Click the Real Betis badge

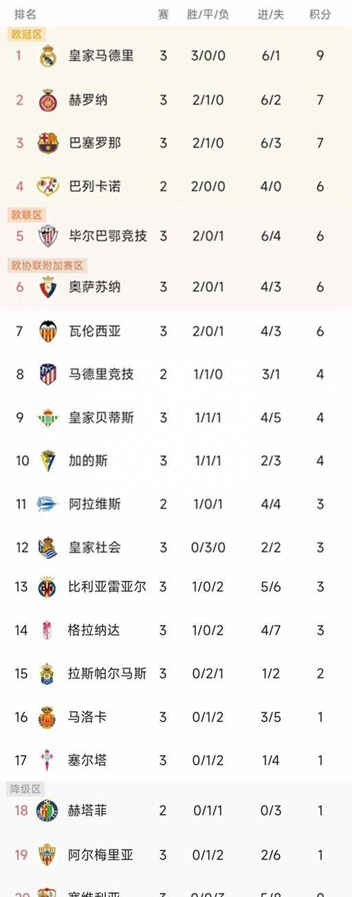point(47,418)
